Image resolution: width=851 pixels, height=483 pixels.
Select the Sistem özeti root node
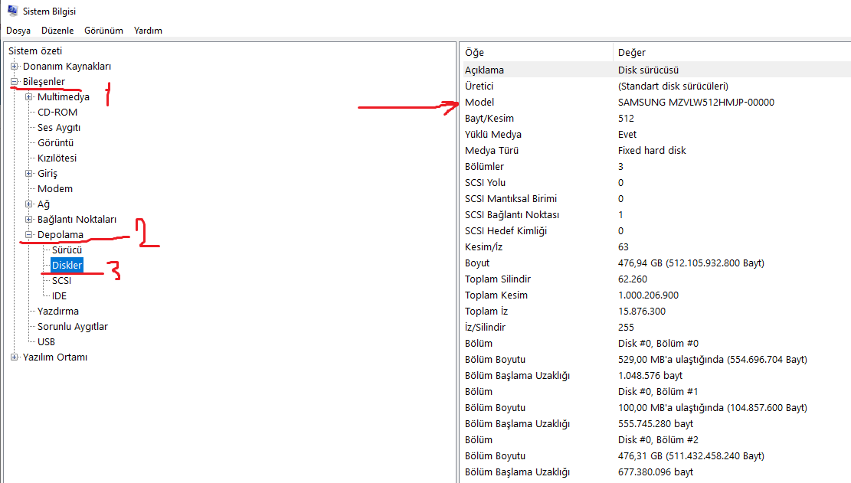tap(35, 51)
